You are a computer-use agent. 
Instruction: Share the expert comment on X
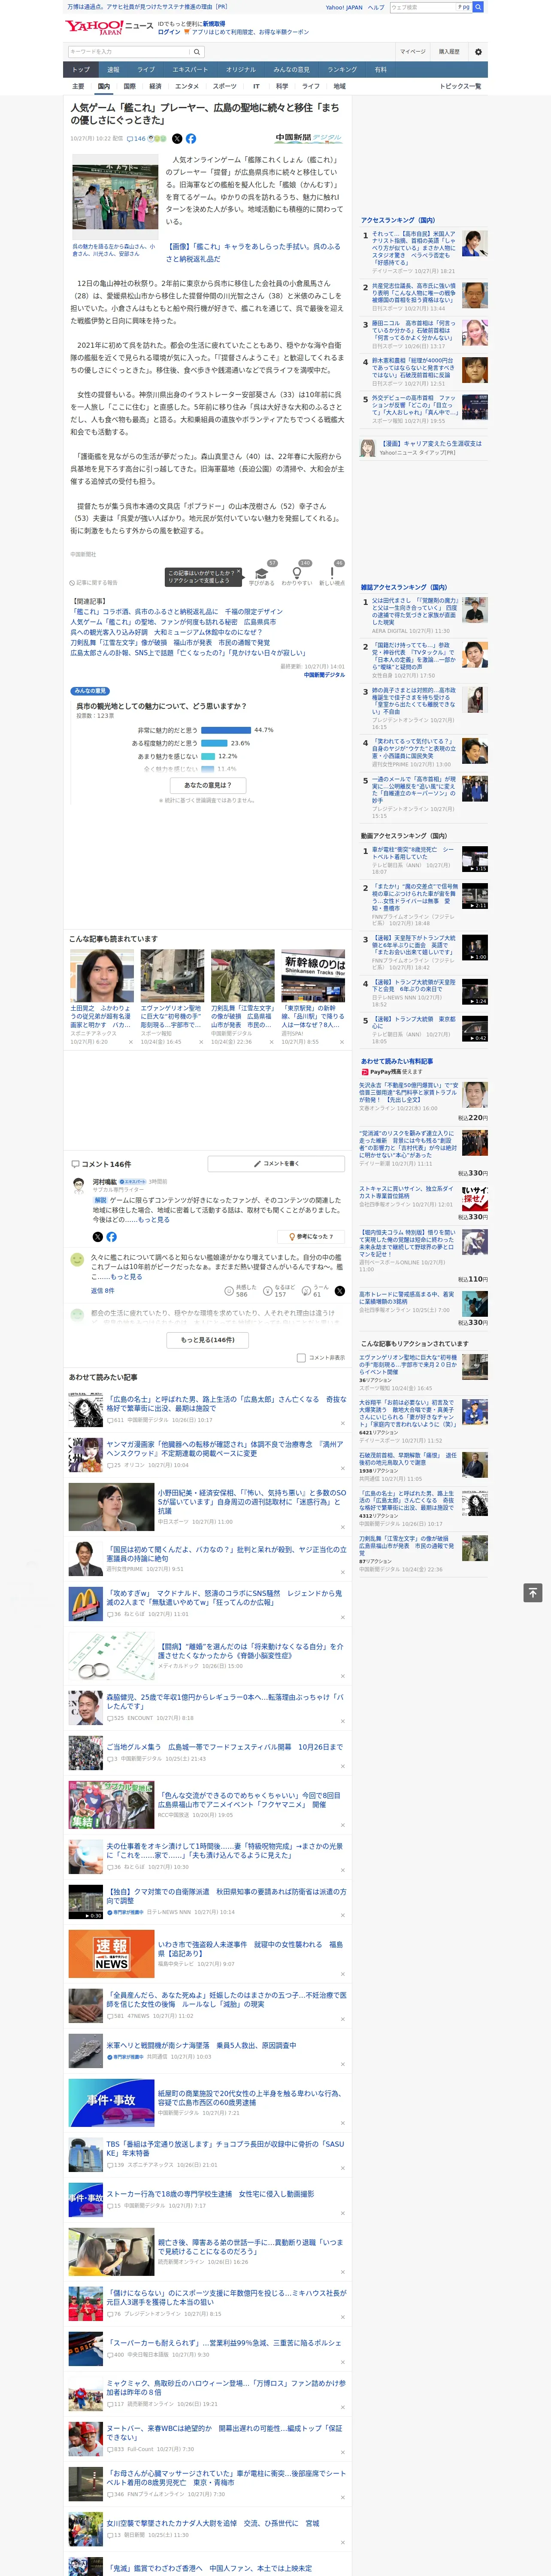(x=98, y=1237)
